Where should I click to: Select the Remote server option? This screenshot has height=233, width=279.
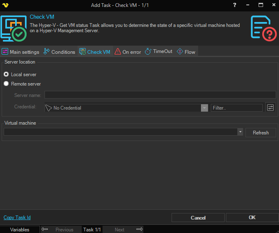click(x=6, y=84)
